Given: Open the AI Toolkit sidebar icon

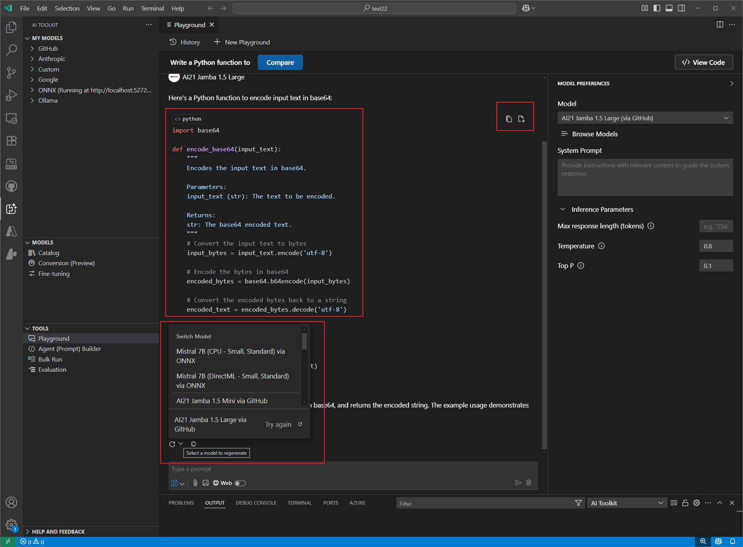Looking at the screenshot, I should pyautogui.click(x=11, y=209).
